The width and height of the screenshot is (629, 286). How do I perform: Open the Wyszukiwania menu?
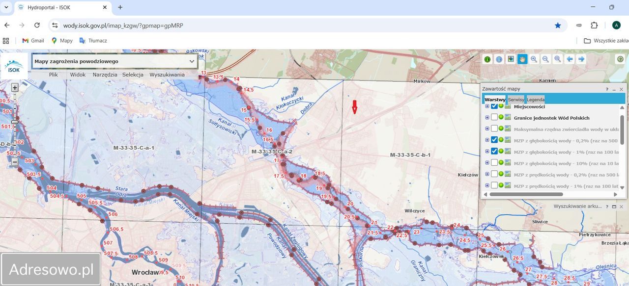coord(167,75)
